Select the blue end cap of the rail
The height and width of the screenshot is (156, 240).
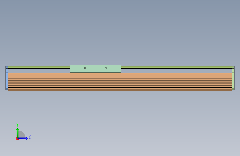7,78
